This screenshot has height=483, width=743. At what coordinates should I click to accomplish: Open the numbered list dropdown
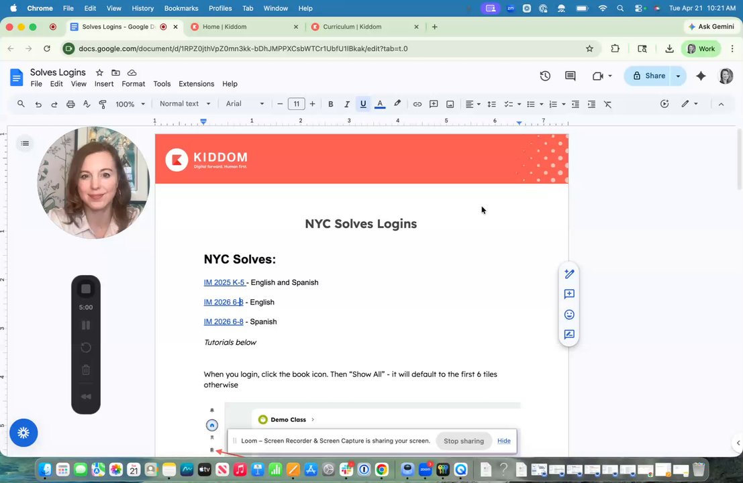pos(563,104)
